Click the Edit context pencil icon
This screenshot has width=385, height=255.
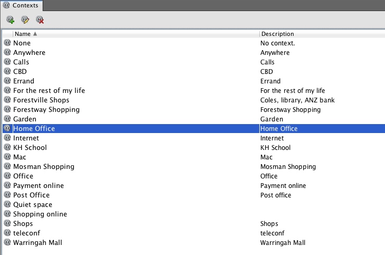25,20
